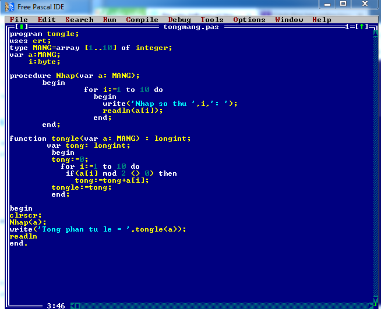
Task: Click the green zoom arrow in editor frame
Action: pos(362,27)
